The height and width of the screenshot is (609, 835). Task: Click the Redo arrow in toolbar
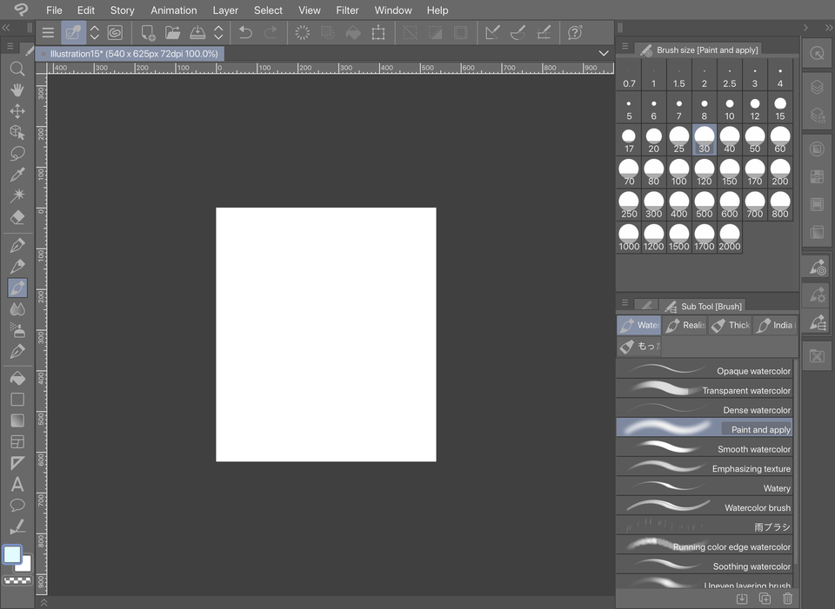pos(271,32)
